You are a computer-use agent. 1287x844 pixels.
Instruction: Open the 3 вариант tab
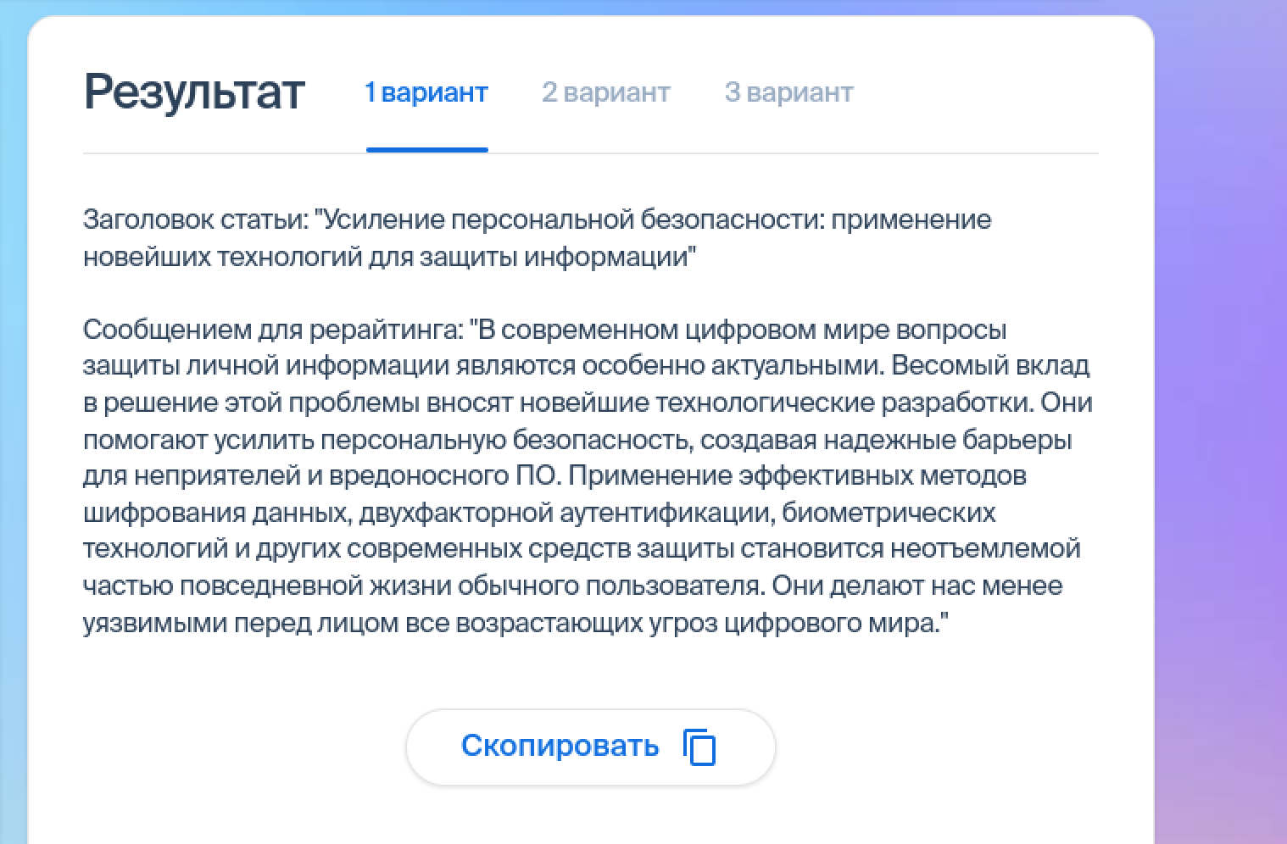pos(788,92)
